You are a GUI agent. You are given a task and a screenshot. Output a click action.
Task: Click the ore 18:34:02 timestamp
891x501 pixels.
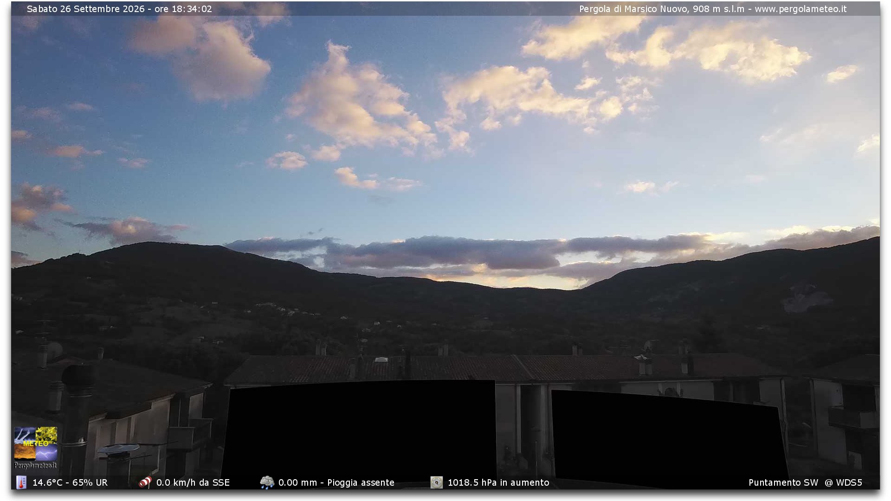(183, 9)
